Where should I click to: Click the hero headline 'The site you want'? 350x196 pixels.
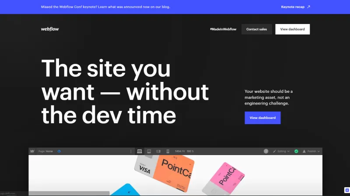125,91
